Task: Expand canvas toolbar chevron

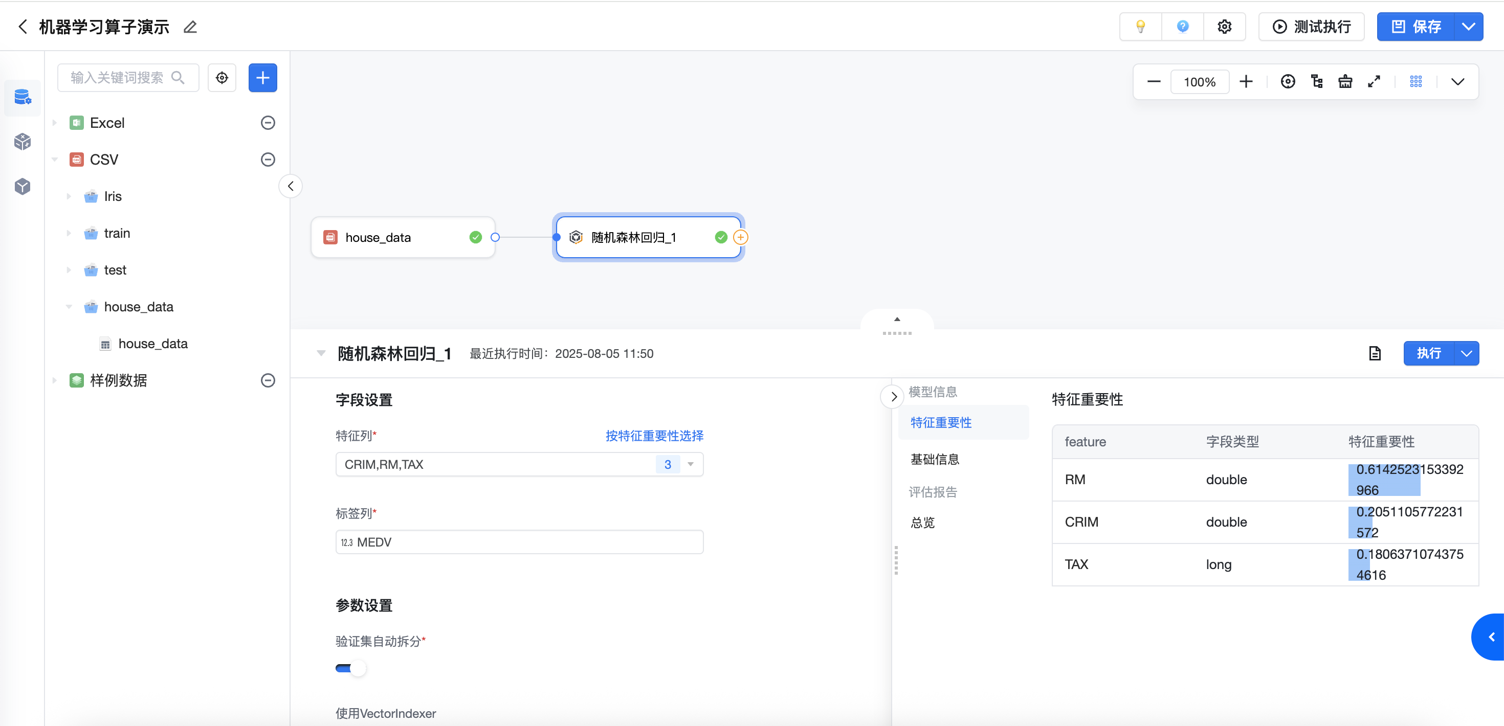Action: click(1457, 82)
